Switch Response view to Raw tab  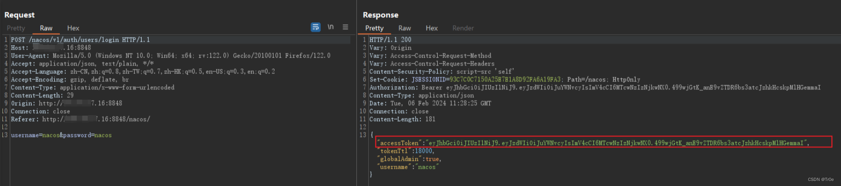click(405, 28)
